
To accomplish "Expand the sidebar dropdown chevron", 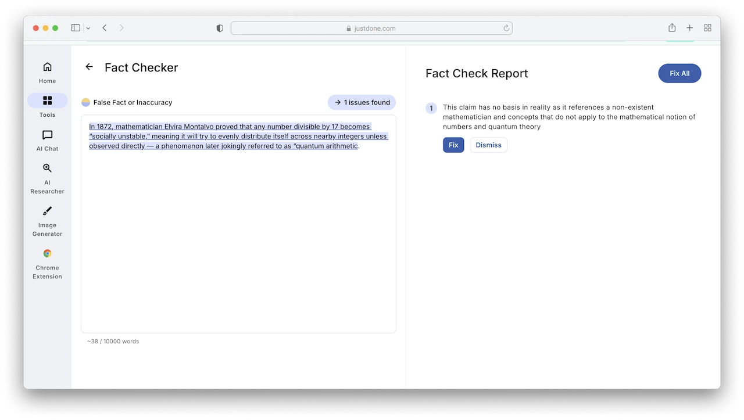I will click(x=88, y=28).
